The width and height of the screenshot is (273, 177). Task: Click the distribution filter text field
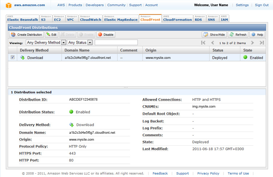[x=116, y=43]
